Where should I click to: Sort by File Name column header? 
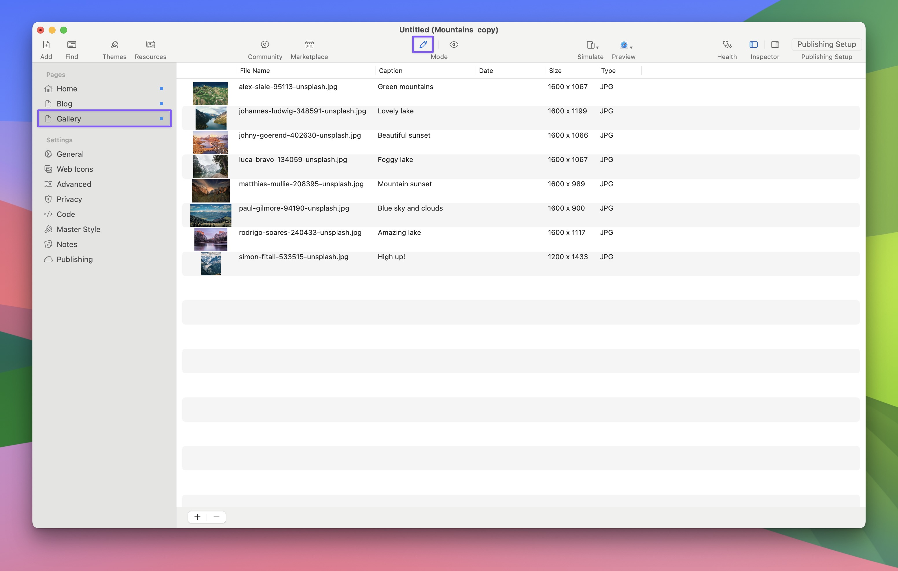(x=255, y=71)
